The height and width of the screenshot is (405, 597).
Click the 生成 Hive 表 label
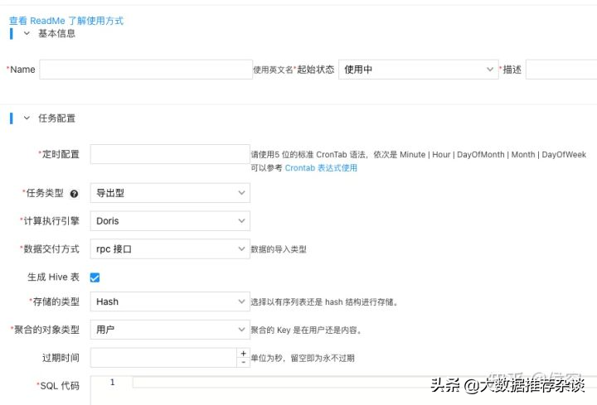pos(53,277)
